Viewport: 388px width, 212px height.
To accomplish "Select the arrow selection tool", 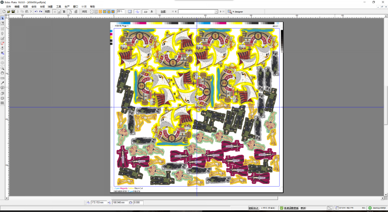I will point(3,18).
